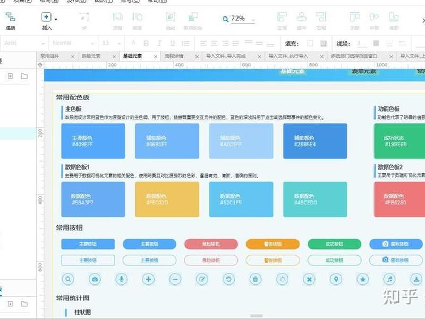425x319 pixels.
Task: Click the minus circle icon on canvas
Action: (175, 279)
